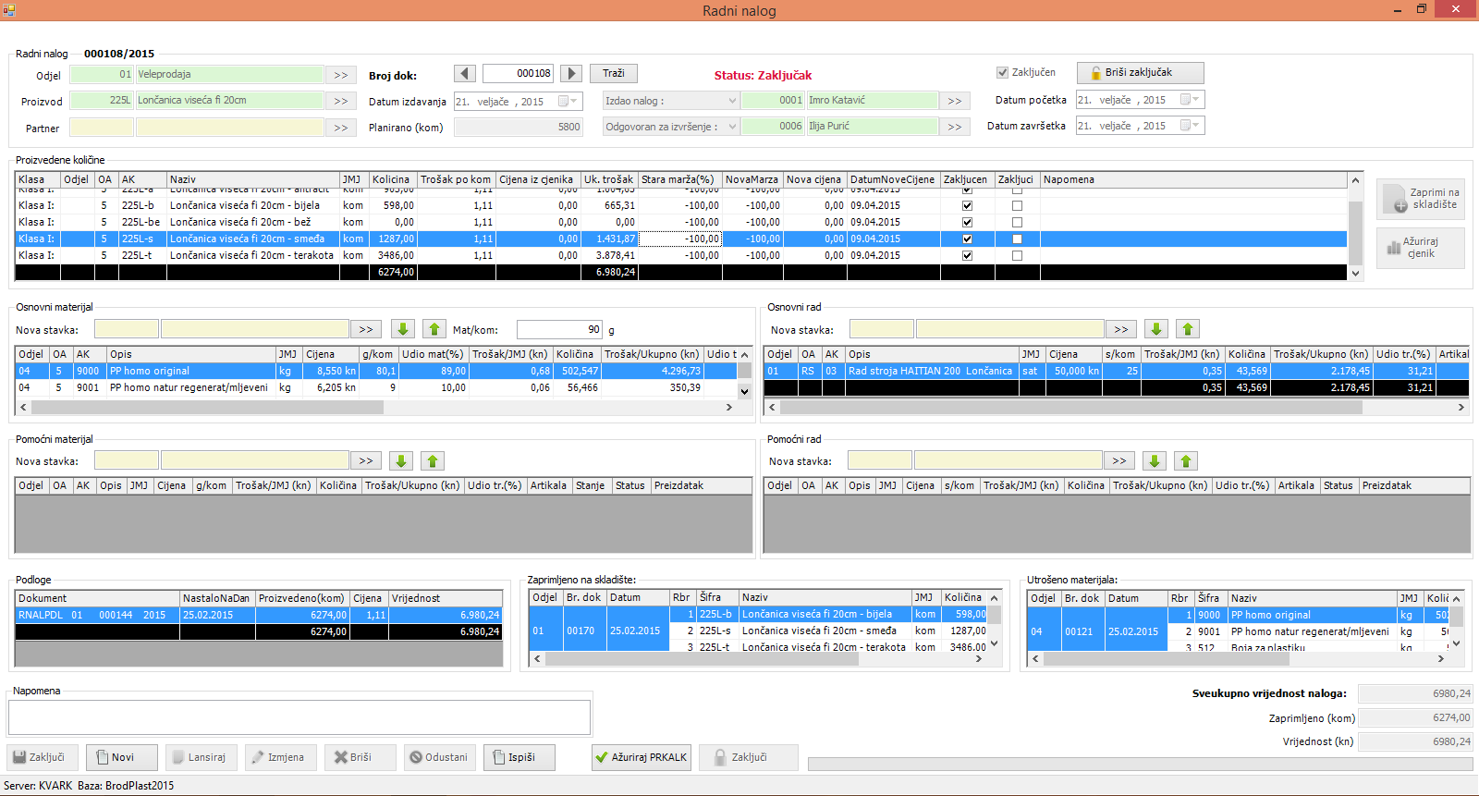This screenshot has height=796, width=1479.
Task: Click Briši delete button
Action: (x=361, y=757)
